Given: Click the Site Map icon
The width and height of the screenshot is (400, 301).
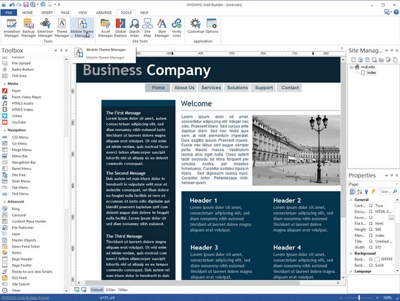Looking at the screenshot, I should click(x=148, y=28).
